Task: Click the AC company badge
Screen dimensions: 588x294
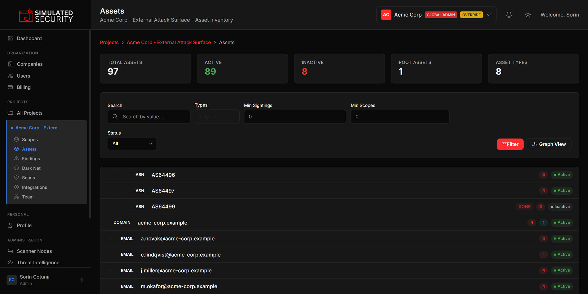Action: [x=386, y=15]
